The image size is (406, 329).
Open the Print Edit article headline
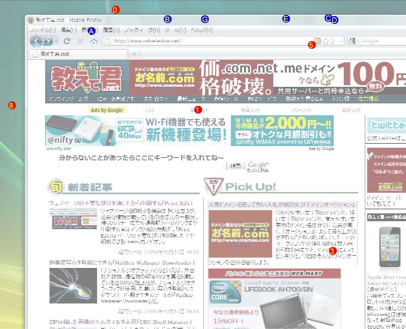coord(121,203)
